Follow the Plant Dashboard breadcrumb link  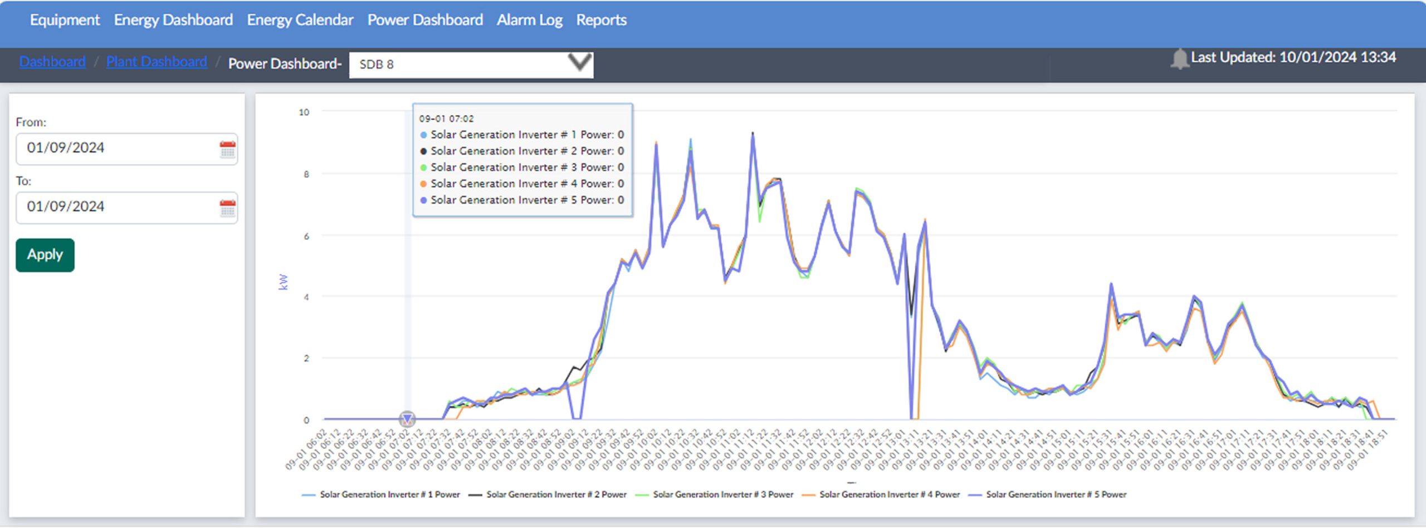click(x=157, y=62)
